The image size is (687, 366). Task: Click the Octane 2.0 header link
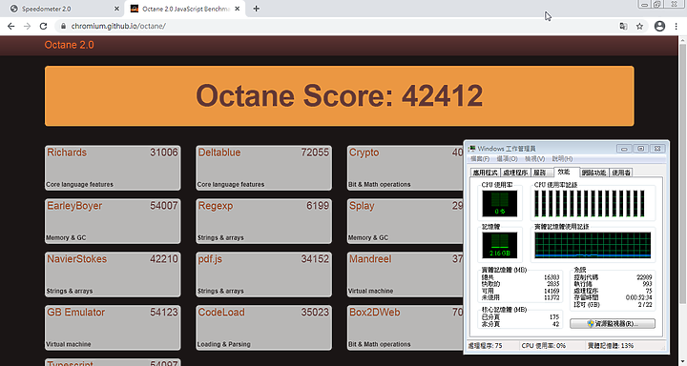(x=70, y=45)
